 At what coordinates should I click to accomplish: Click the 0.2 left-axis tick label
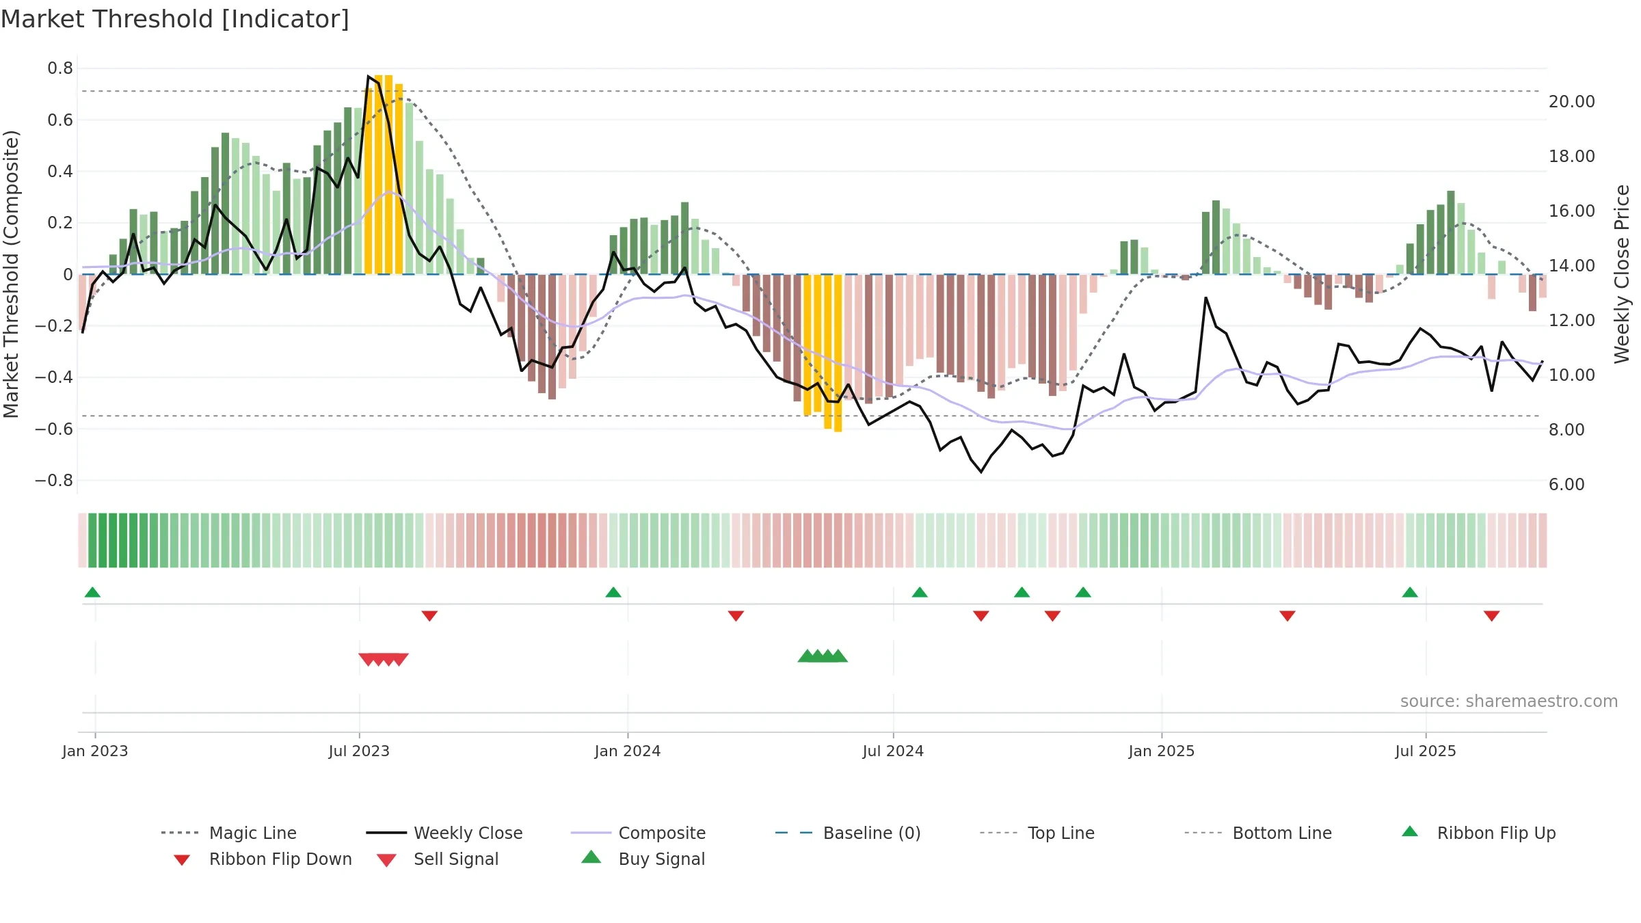pyautogui.click(x=60, y=222)
